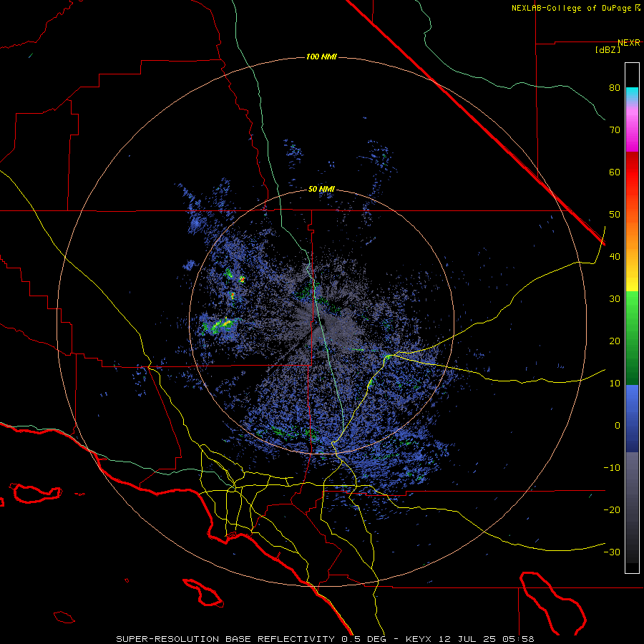Click the 40 value on dBZ scale
Screen dimensions: 644x644
click(x=615, y=257)
